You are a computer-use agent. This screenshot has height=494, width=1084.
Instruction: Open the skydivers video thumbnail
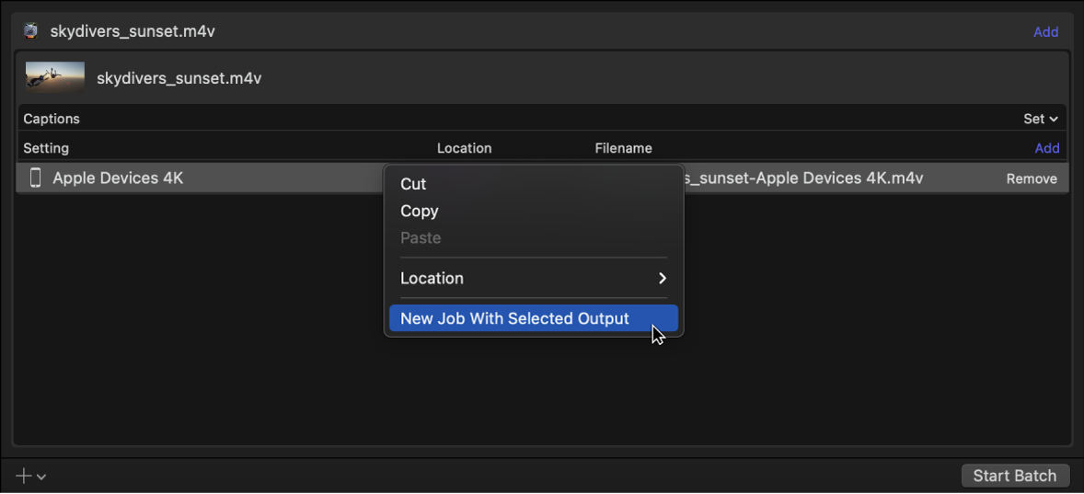coord(55,78)
